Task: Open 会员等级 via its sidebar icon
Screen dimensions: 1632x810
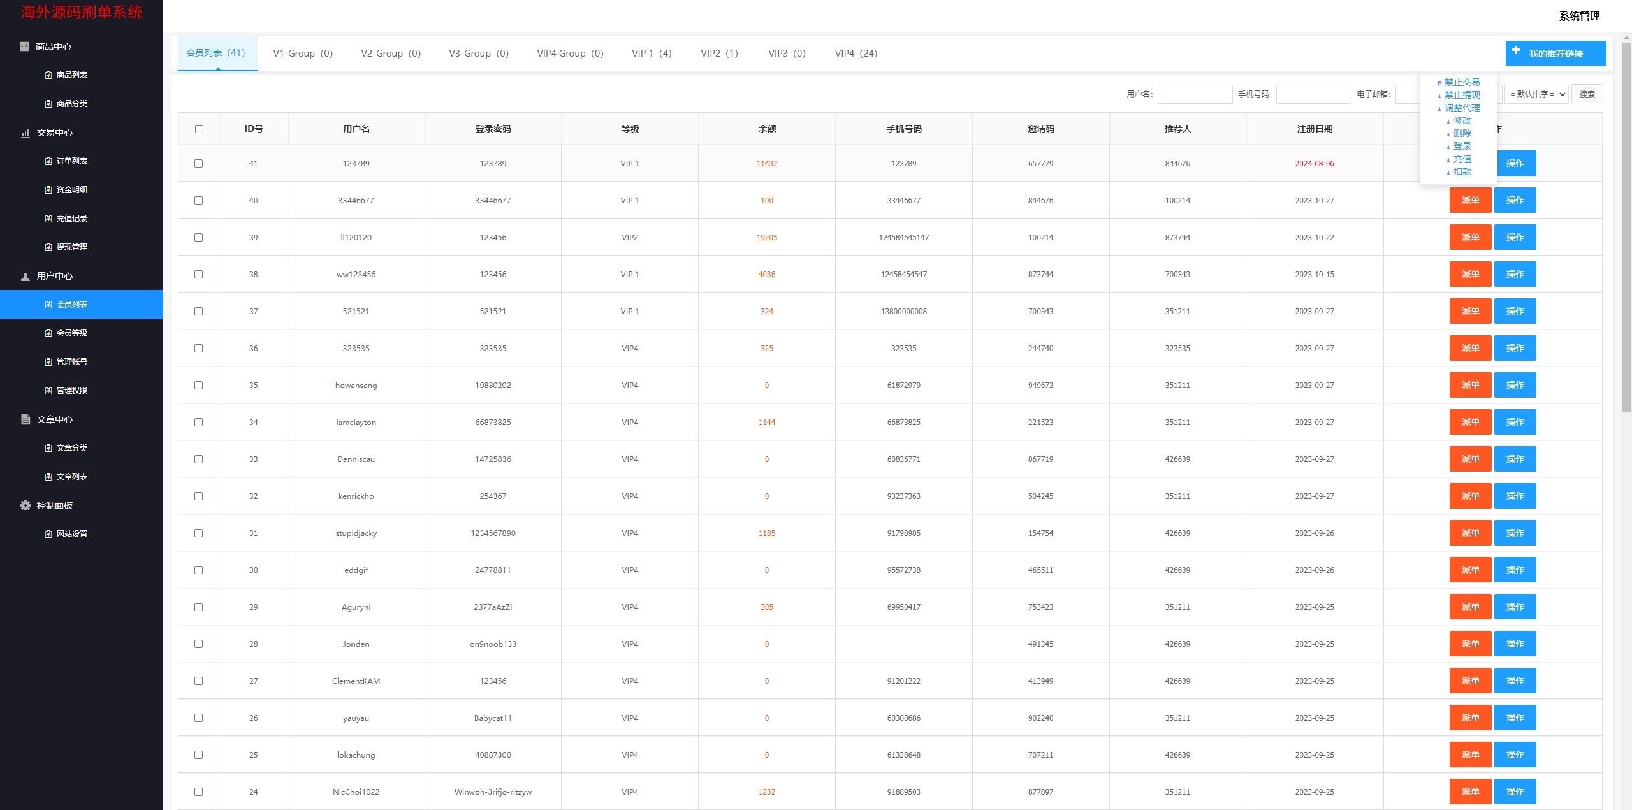Action: coord(48,333)
